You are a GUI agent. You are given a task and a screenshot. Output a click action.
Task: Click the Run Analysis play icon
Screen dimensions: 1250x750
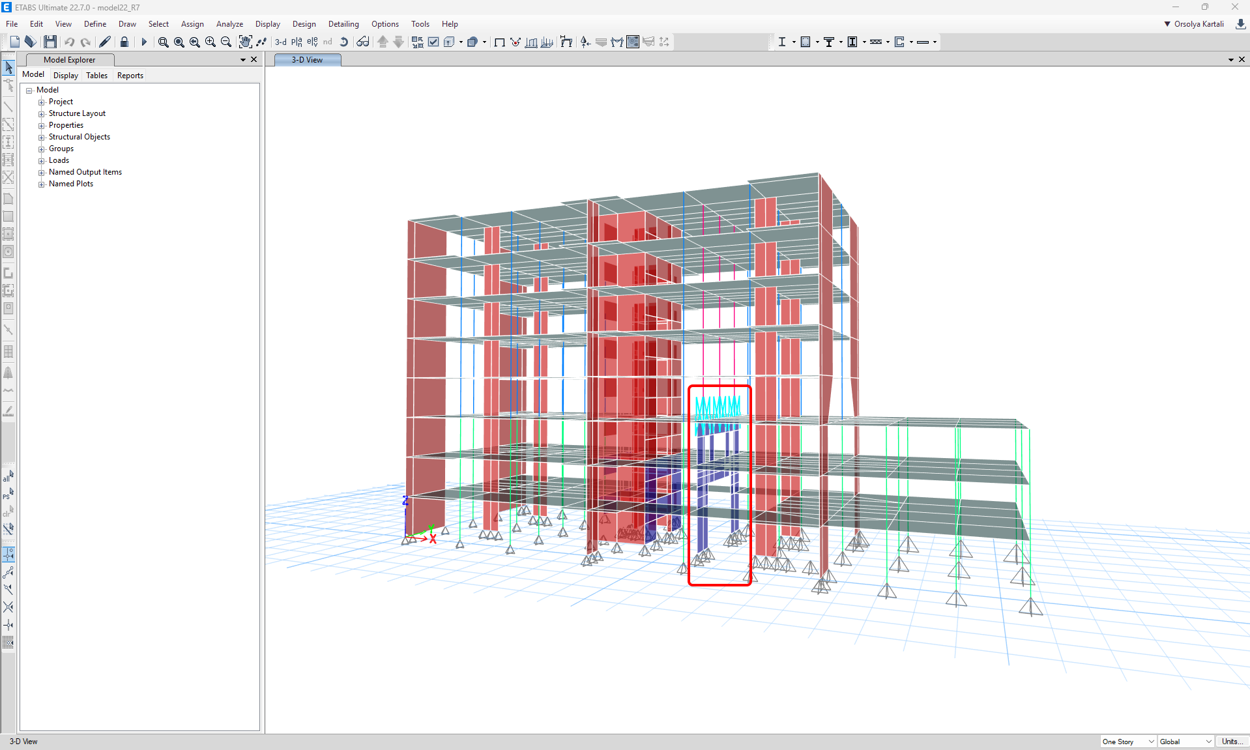coord(144,42)
